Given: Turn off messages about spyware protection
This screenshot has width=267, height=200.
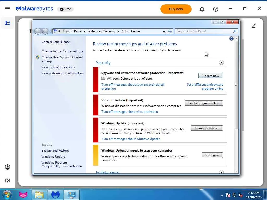Looking at the screenshot, I should [132, 86].
